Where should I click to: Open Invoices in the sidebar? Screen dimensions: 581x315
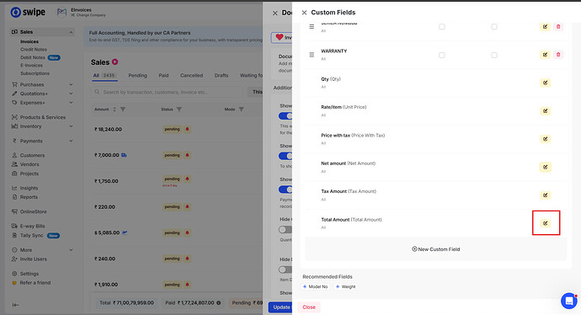tap(29, 41)
